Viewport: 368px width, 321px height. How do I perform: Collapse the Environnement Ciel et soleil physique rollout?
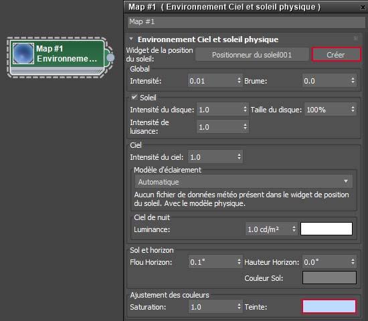tap(131, 39)
